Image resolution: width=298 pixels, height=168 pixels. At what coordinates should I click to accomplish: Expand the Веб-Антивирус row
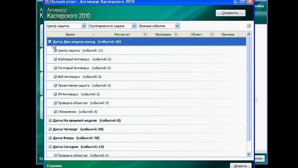point(55,77)
